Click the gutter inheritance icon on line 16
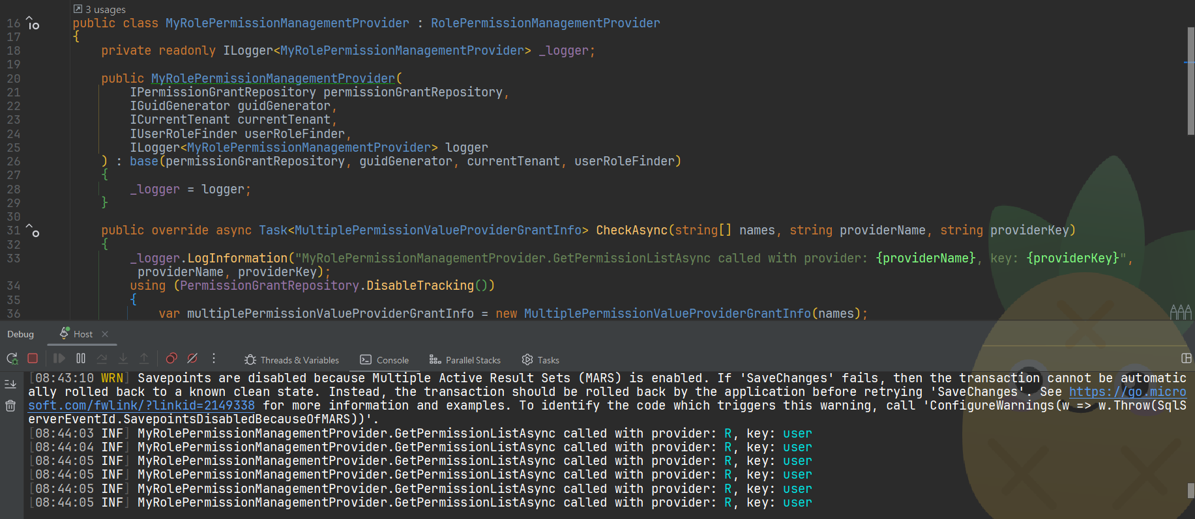The height and width of the screenshot is (519, 1195). tap(33, 23)
